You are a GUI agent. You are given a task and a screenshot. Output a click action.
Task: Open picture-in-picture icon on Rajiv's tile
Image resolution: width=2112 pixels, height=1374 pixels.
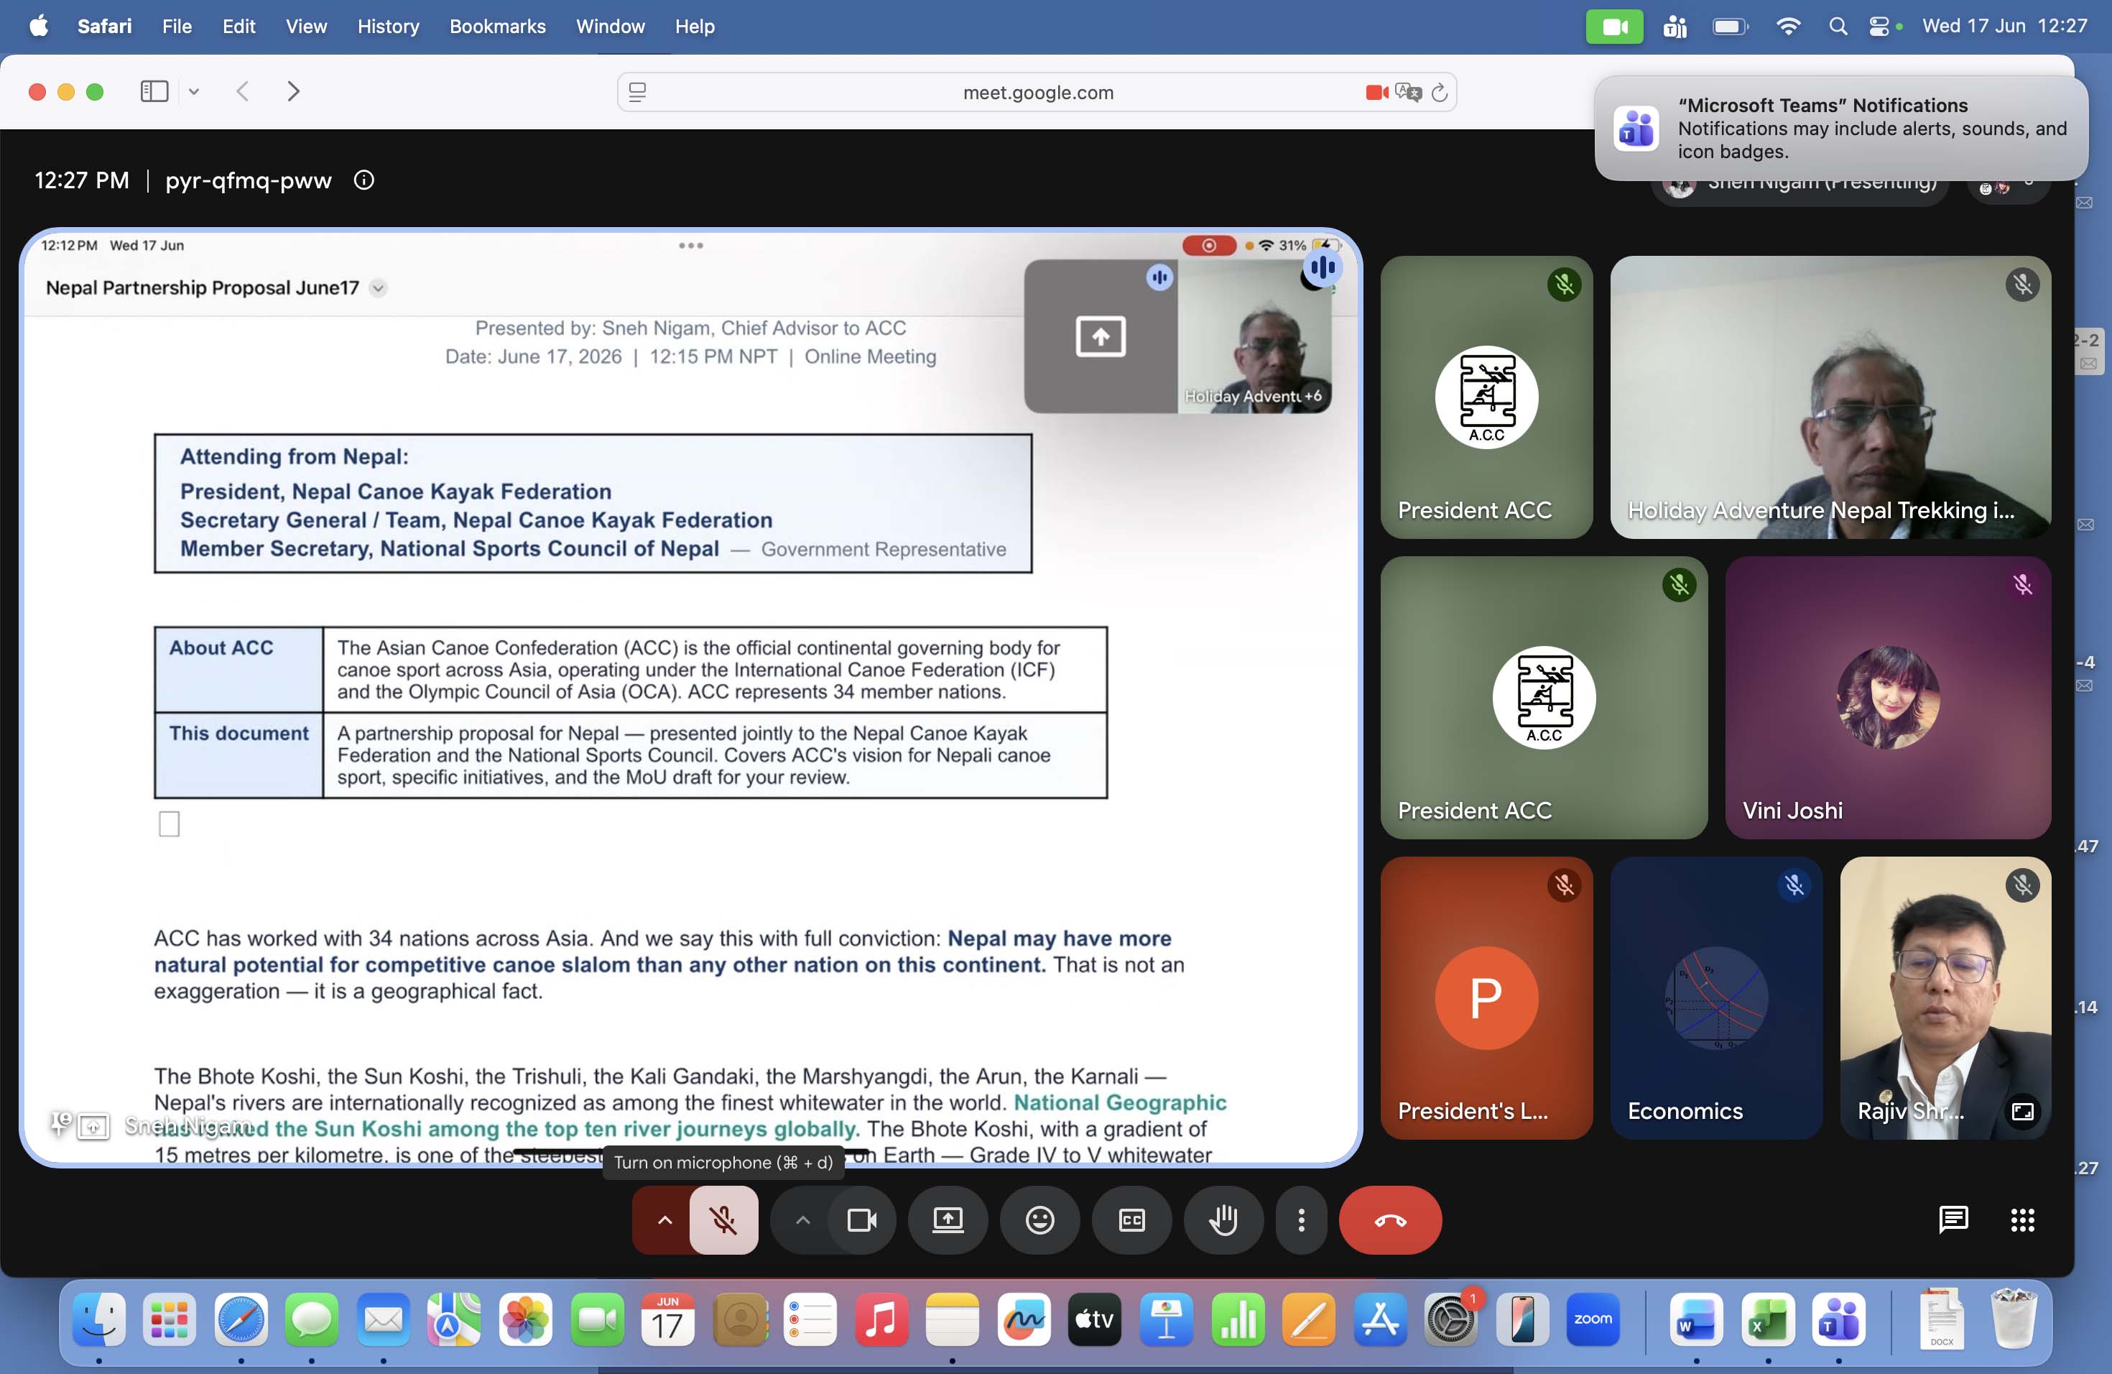[x=2022, y=1111]
